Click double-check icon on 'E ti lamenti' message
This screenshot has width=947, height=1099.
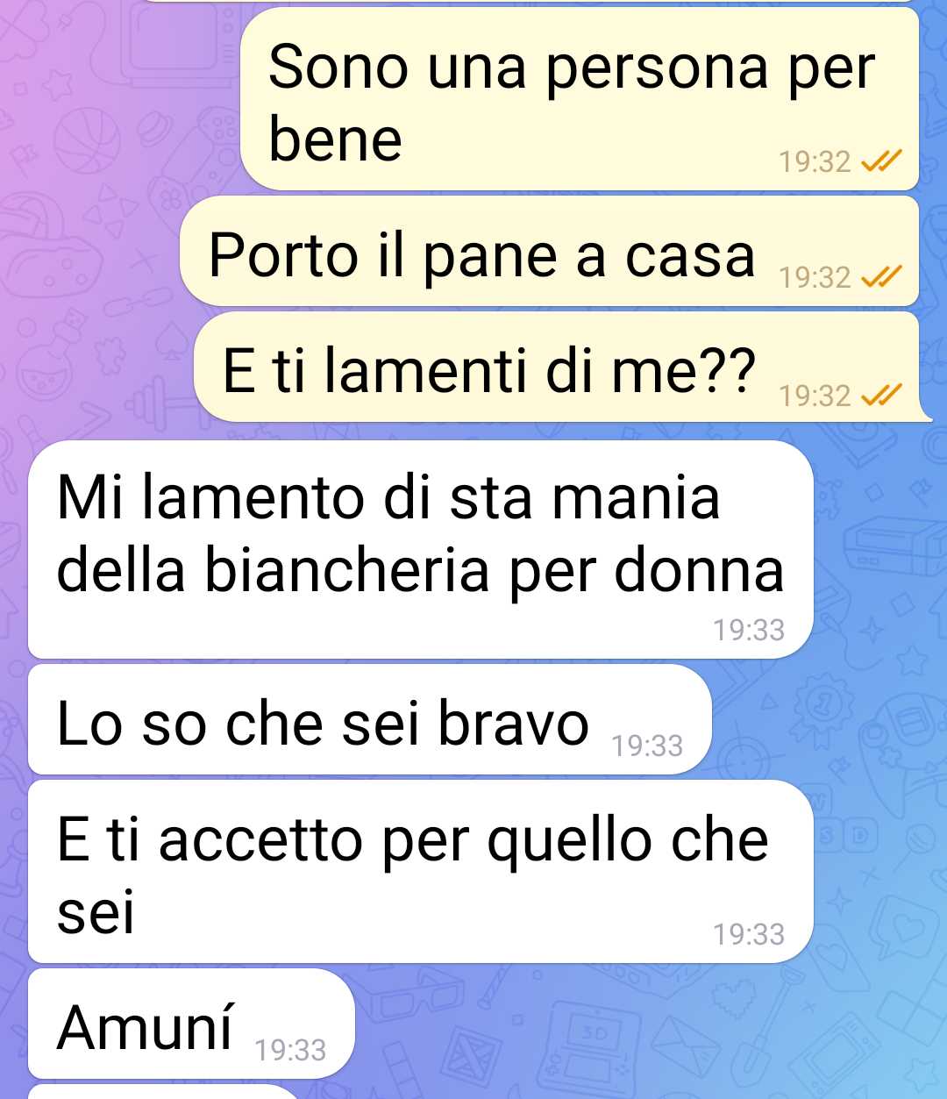click(x=881, y=396)
